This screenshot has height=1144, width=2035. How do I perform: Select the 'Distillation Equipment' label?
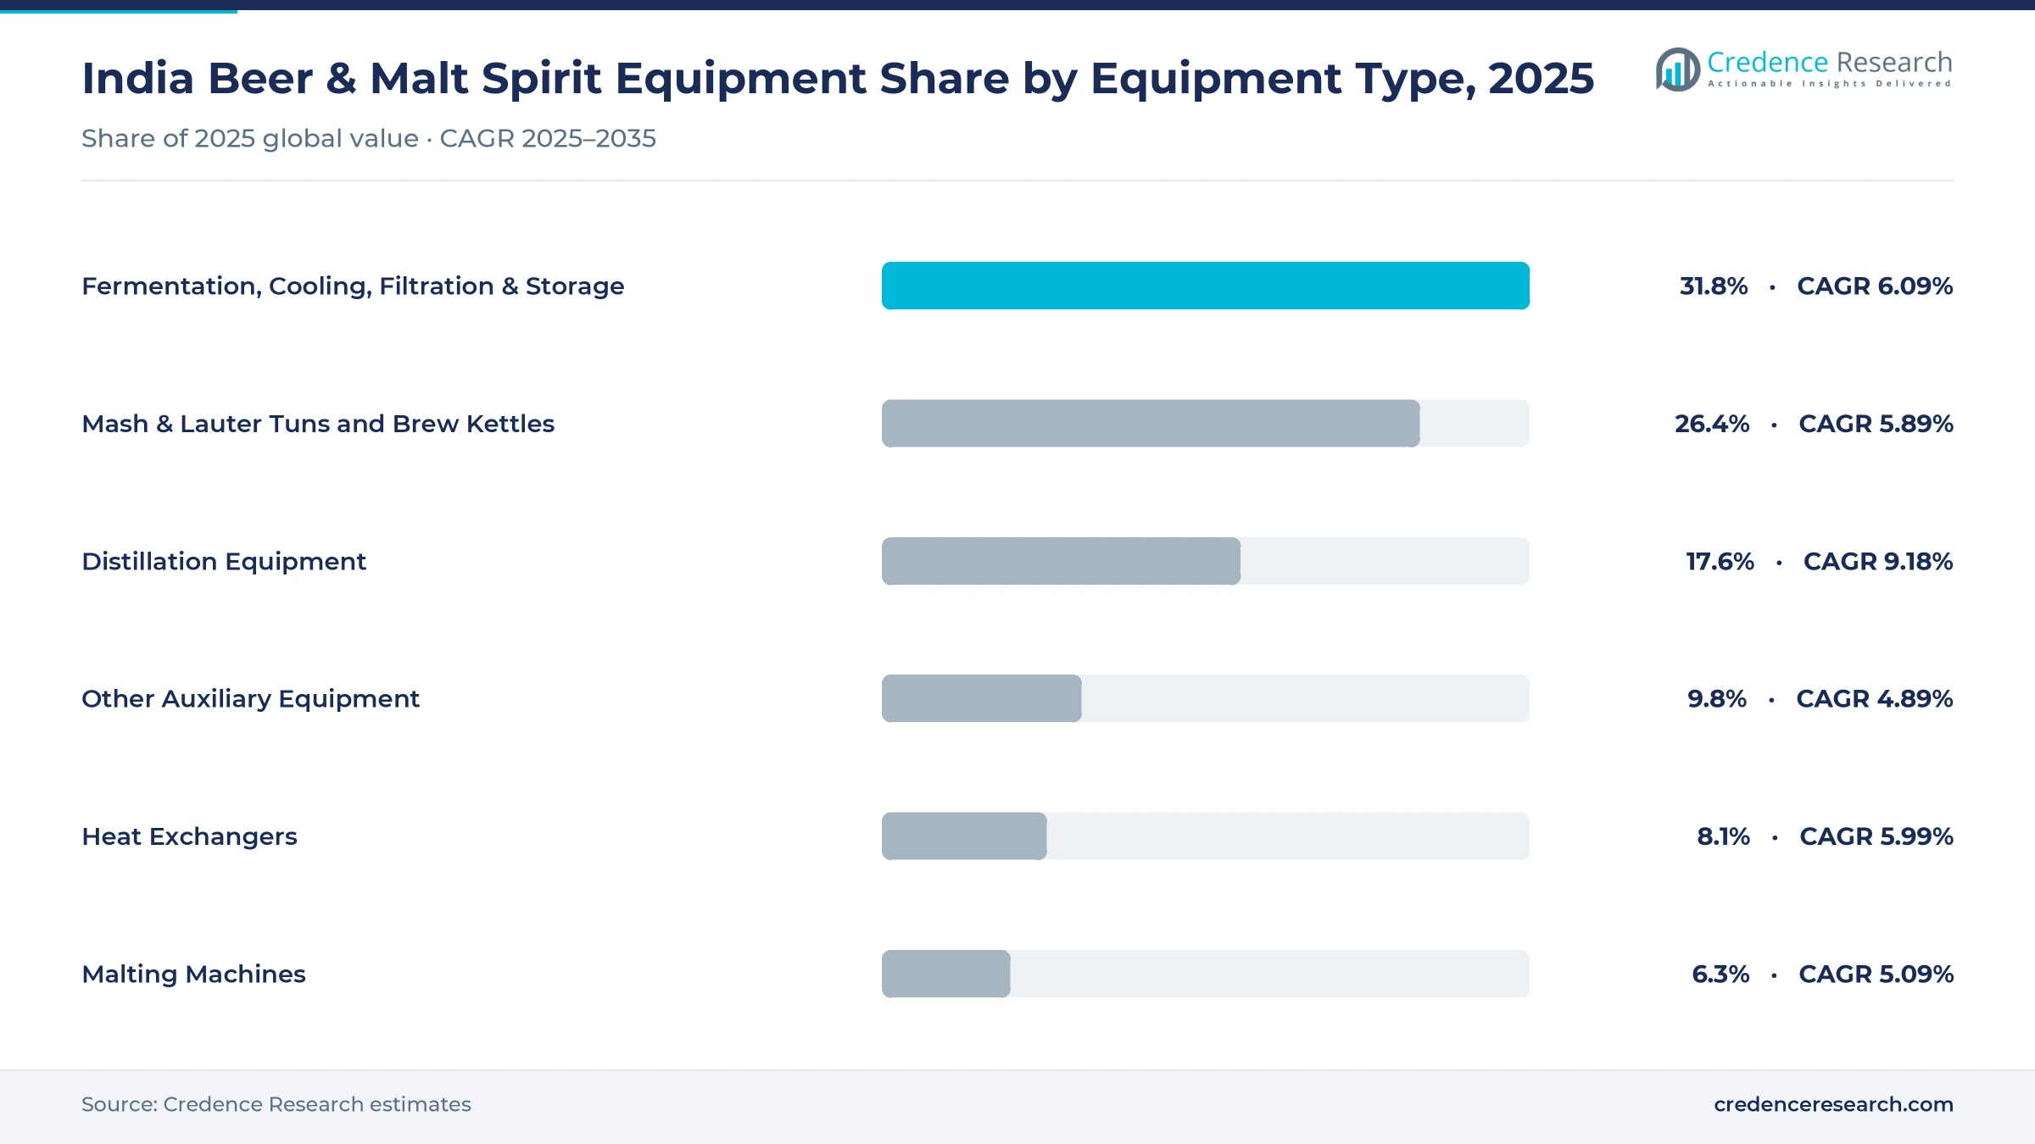click(224, 562)
